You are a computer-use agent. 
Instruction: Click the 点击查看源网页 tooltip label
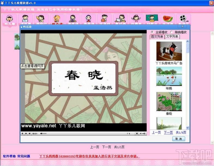click(32, 66)
